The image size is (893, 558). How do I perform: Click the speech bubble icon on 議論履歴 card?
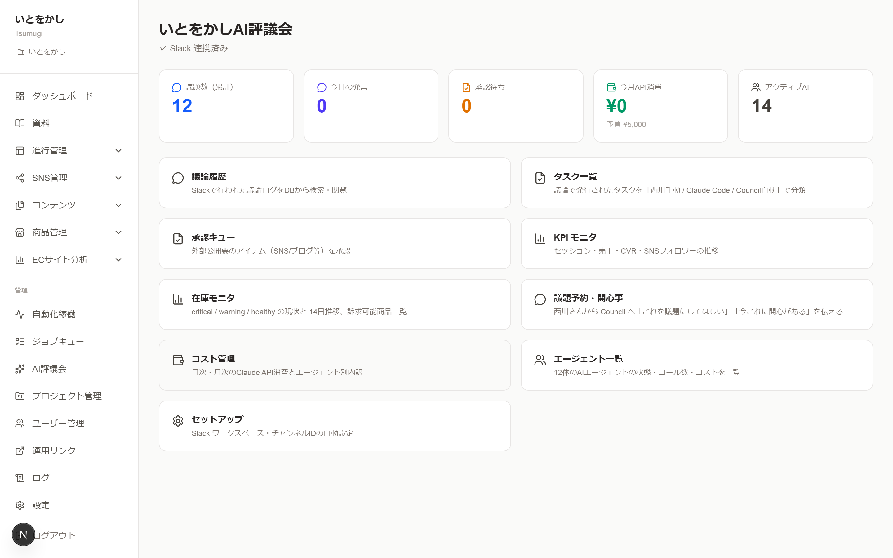click(178, 178)
